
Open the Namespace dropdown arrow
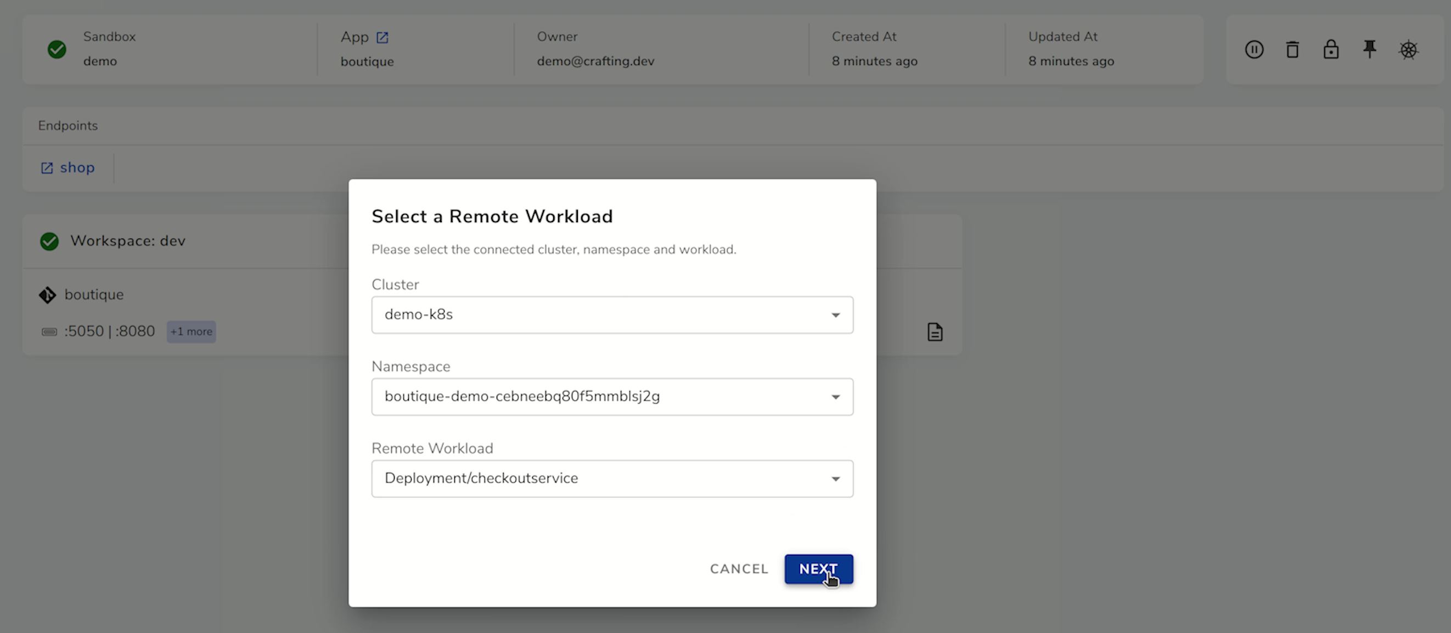(x=836, y=397)
